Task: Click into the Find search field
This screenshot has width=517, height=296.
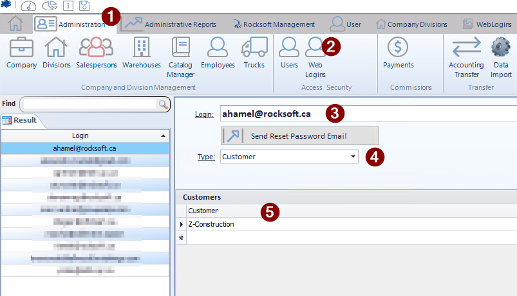Action: (89, 104)
